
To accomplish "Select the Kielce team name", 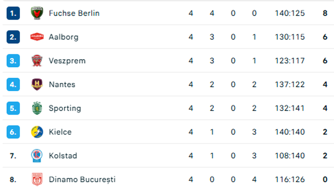I will pos(60,132).
